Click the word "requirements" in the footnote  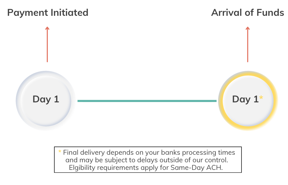click(x=119, y=168)
